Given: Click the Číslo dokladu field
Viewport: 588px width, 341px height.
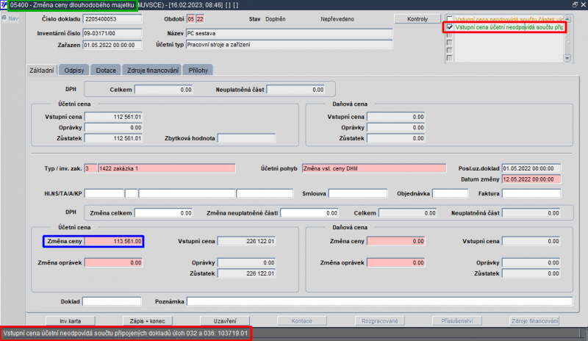Looking at the screenshot, I should click(x=112, y=19).
